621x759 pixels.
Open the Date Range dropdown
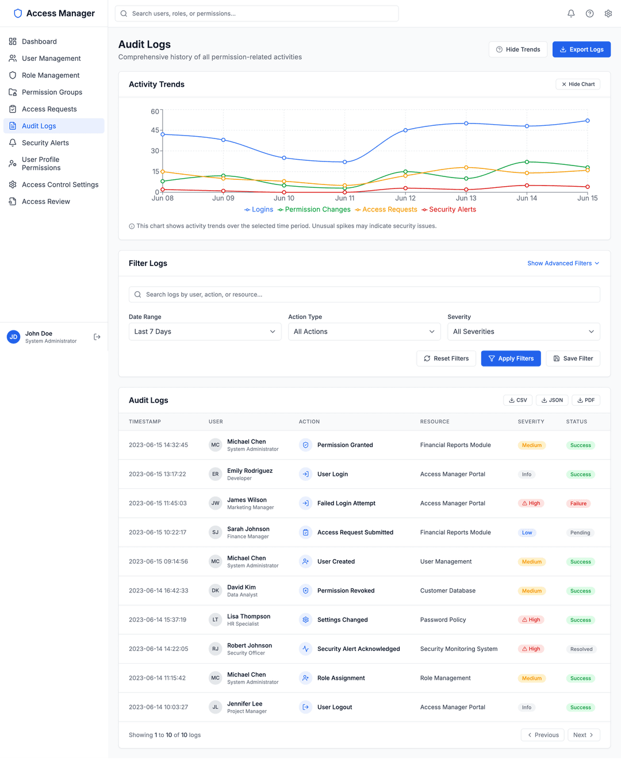205,332
